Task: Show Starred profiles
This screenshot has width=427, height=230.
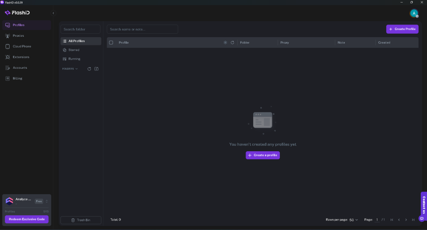Action: 74,50
